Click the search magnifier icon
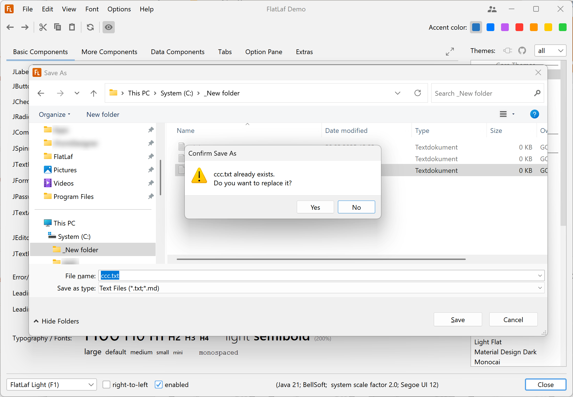 [537, 93]
